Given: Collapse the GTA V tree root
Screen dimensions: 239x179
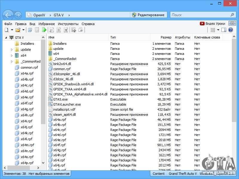Looking at the screenshot, I should pyautogui.click(x=6, y=38).
